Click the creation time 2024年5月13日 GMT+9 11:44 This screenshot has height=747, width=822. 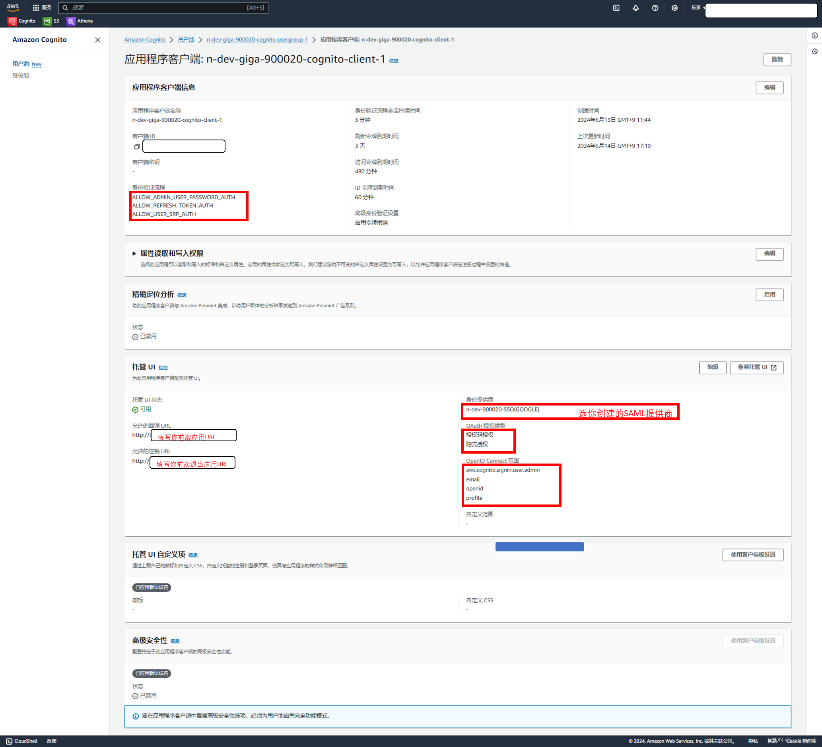[614, 120]
